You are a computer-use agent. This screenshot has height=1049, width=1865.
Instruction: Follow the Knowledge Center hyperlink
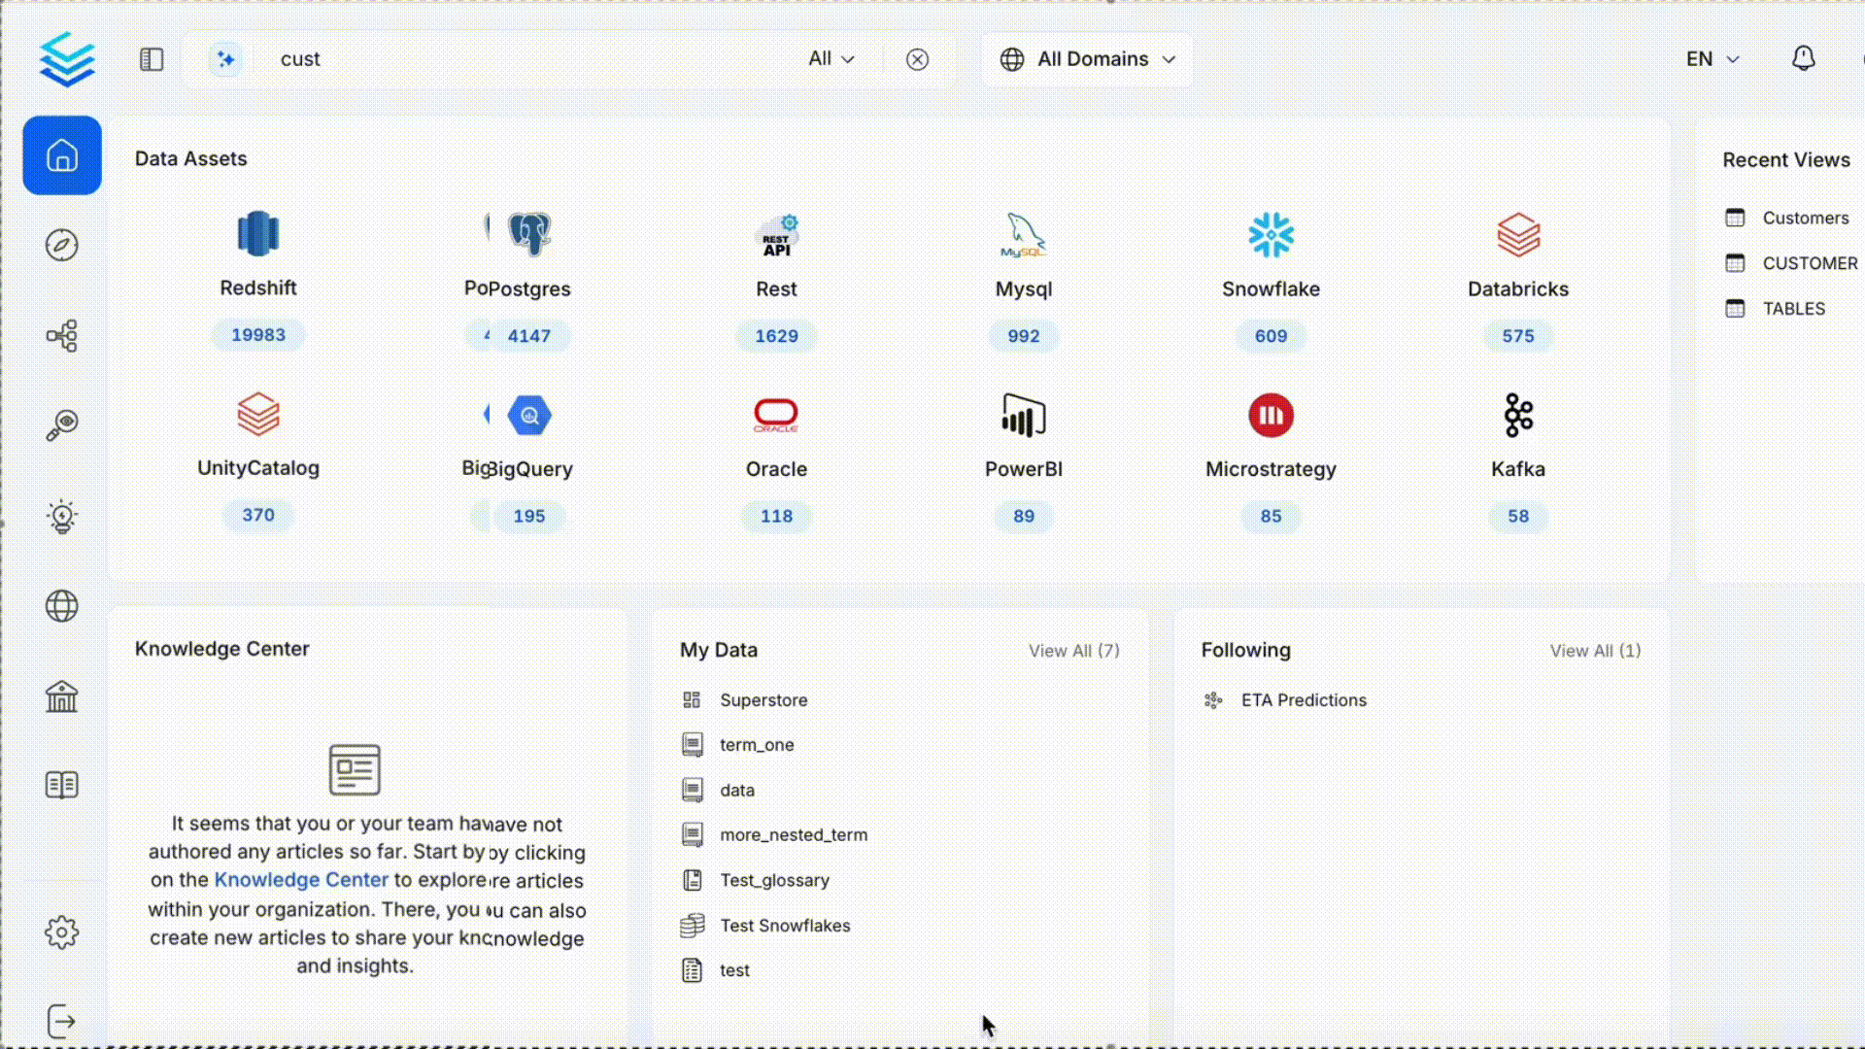pos(301,880)
